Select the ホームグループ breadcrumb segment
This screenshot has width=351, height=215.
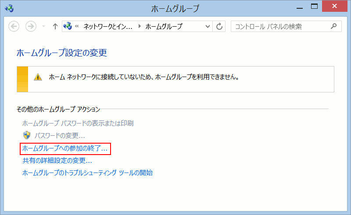click(x=164, y=26)
